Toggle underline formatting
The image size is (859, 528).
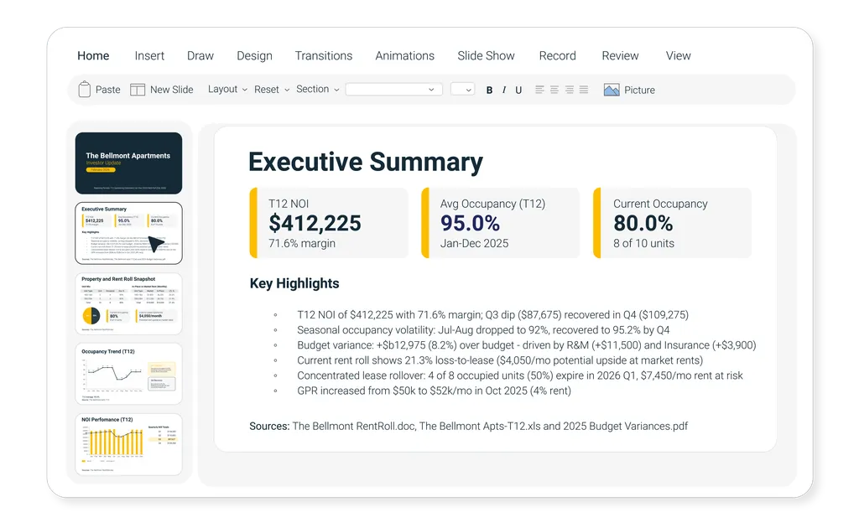click(518, 91)
